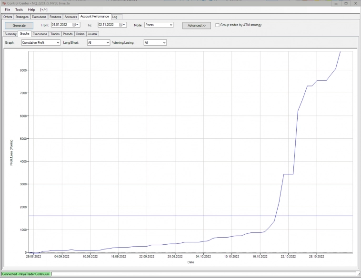Open the From date calendar picker icon

coord(74,25)
